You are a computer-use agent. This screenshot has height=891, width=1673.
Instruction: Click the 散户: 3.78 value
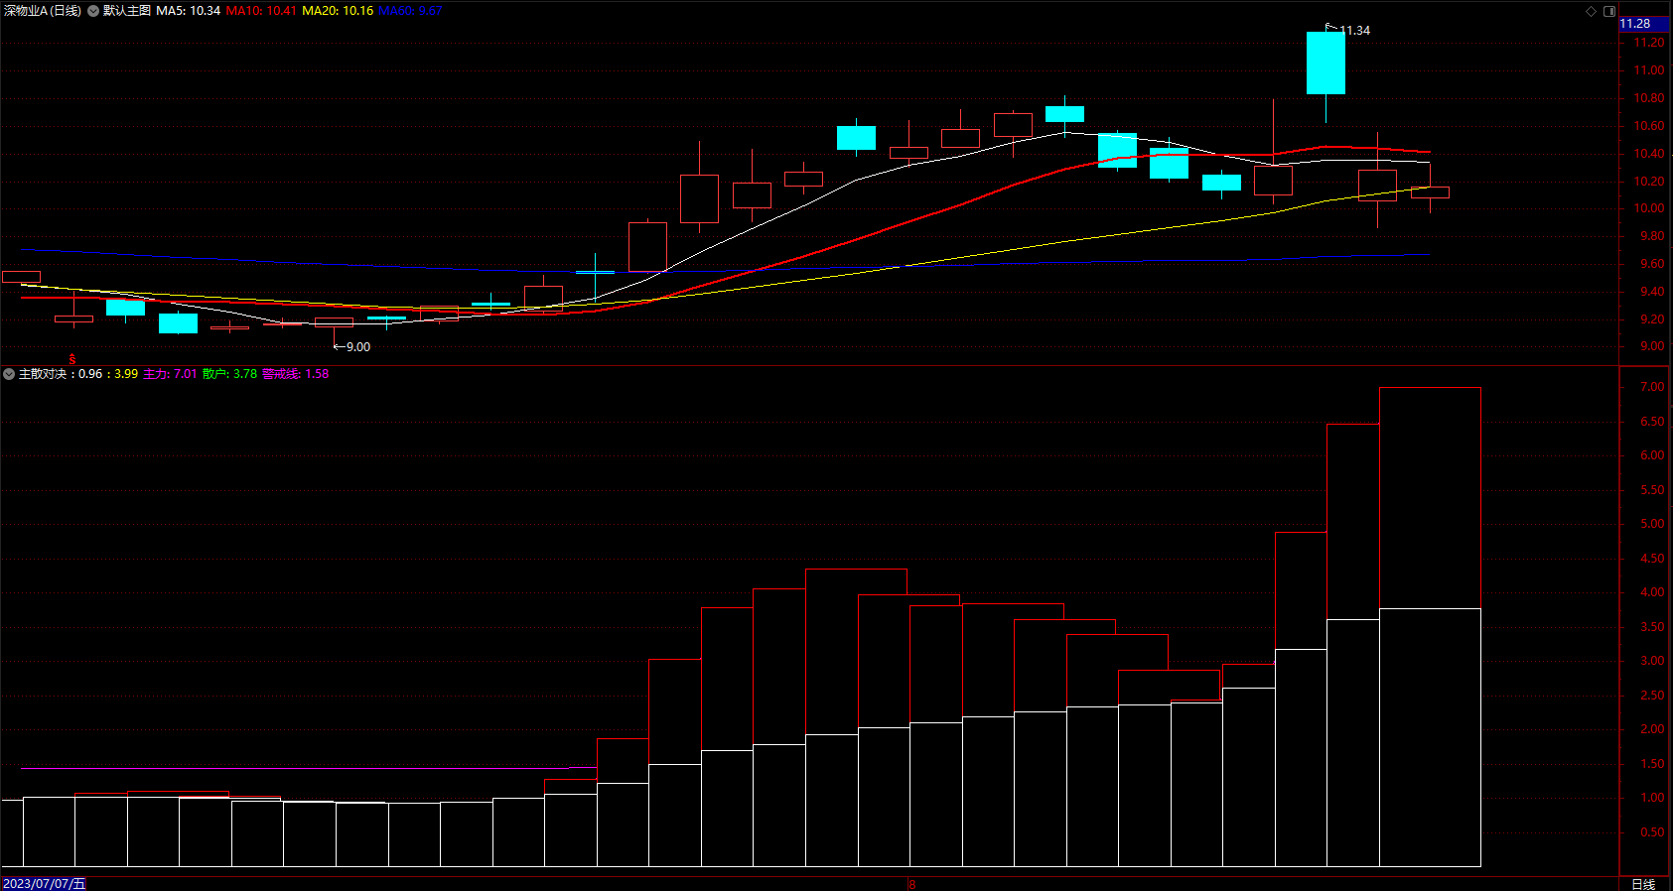click(x=229, y=374)
